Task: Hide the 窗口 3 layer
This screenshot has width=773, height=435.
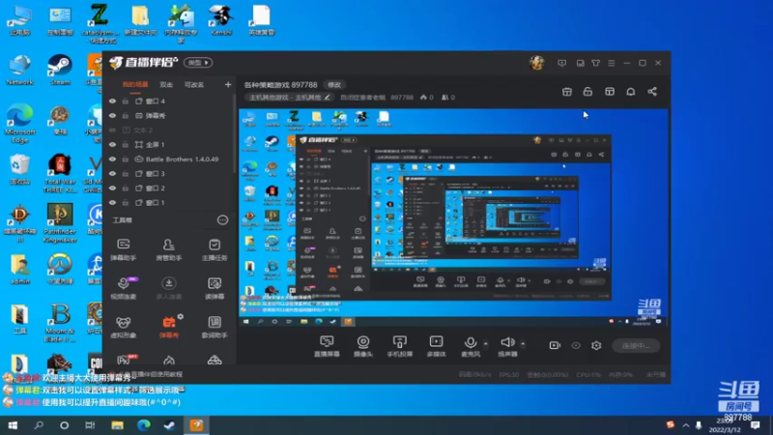Action: (x=112, y=174)
